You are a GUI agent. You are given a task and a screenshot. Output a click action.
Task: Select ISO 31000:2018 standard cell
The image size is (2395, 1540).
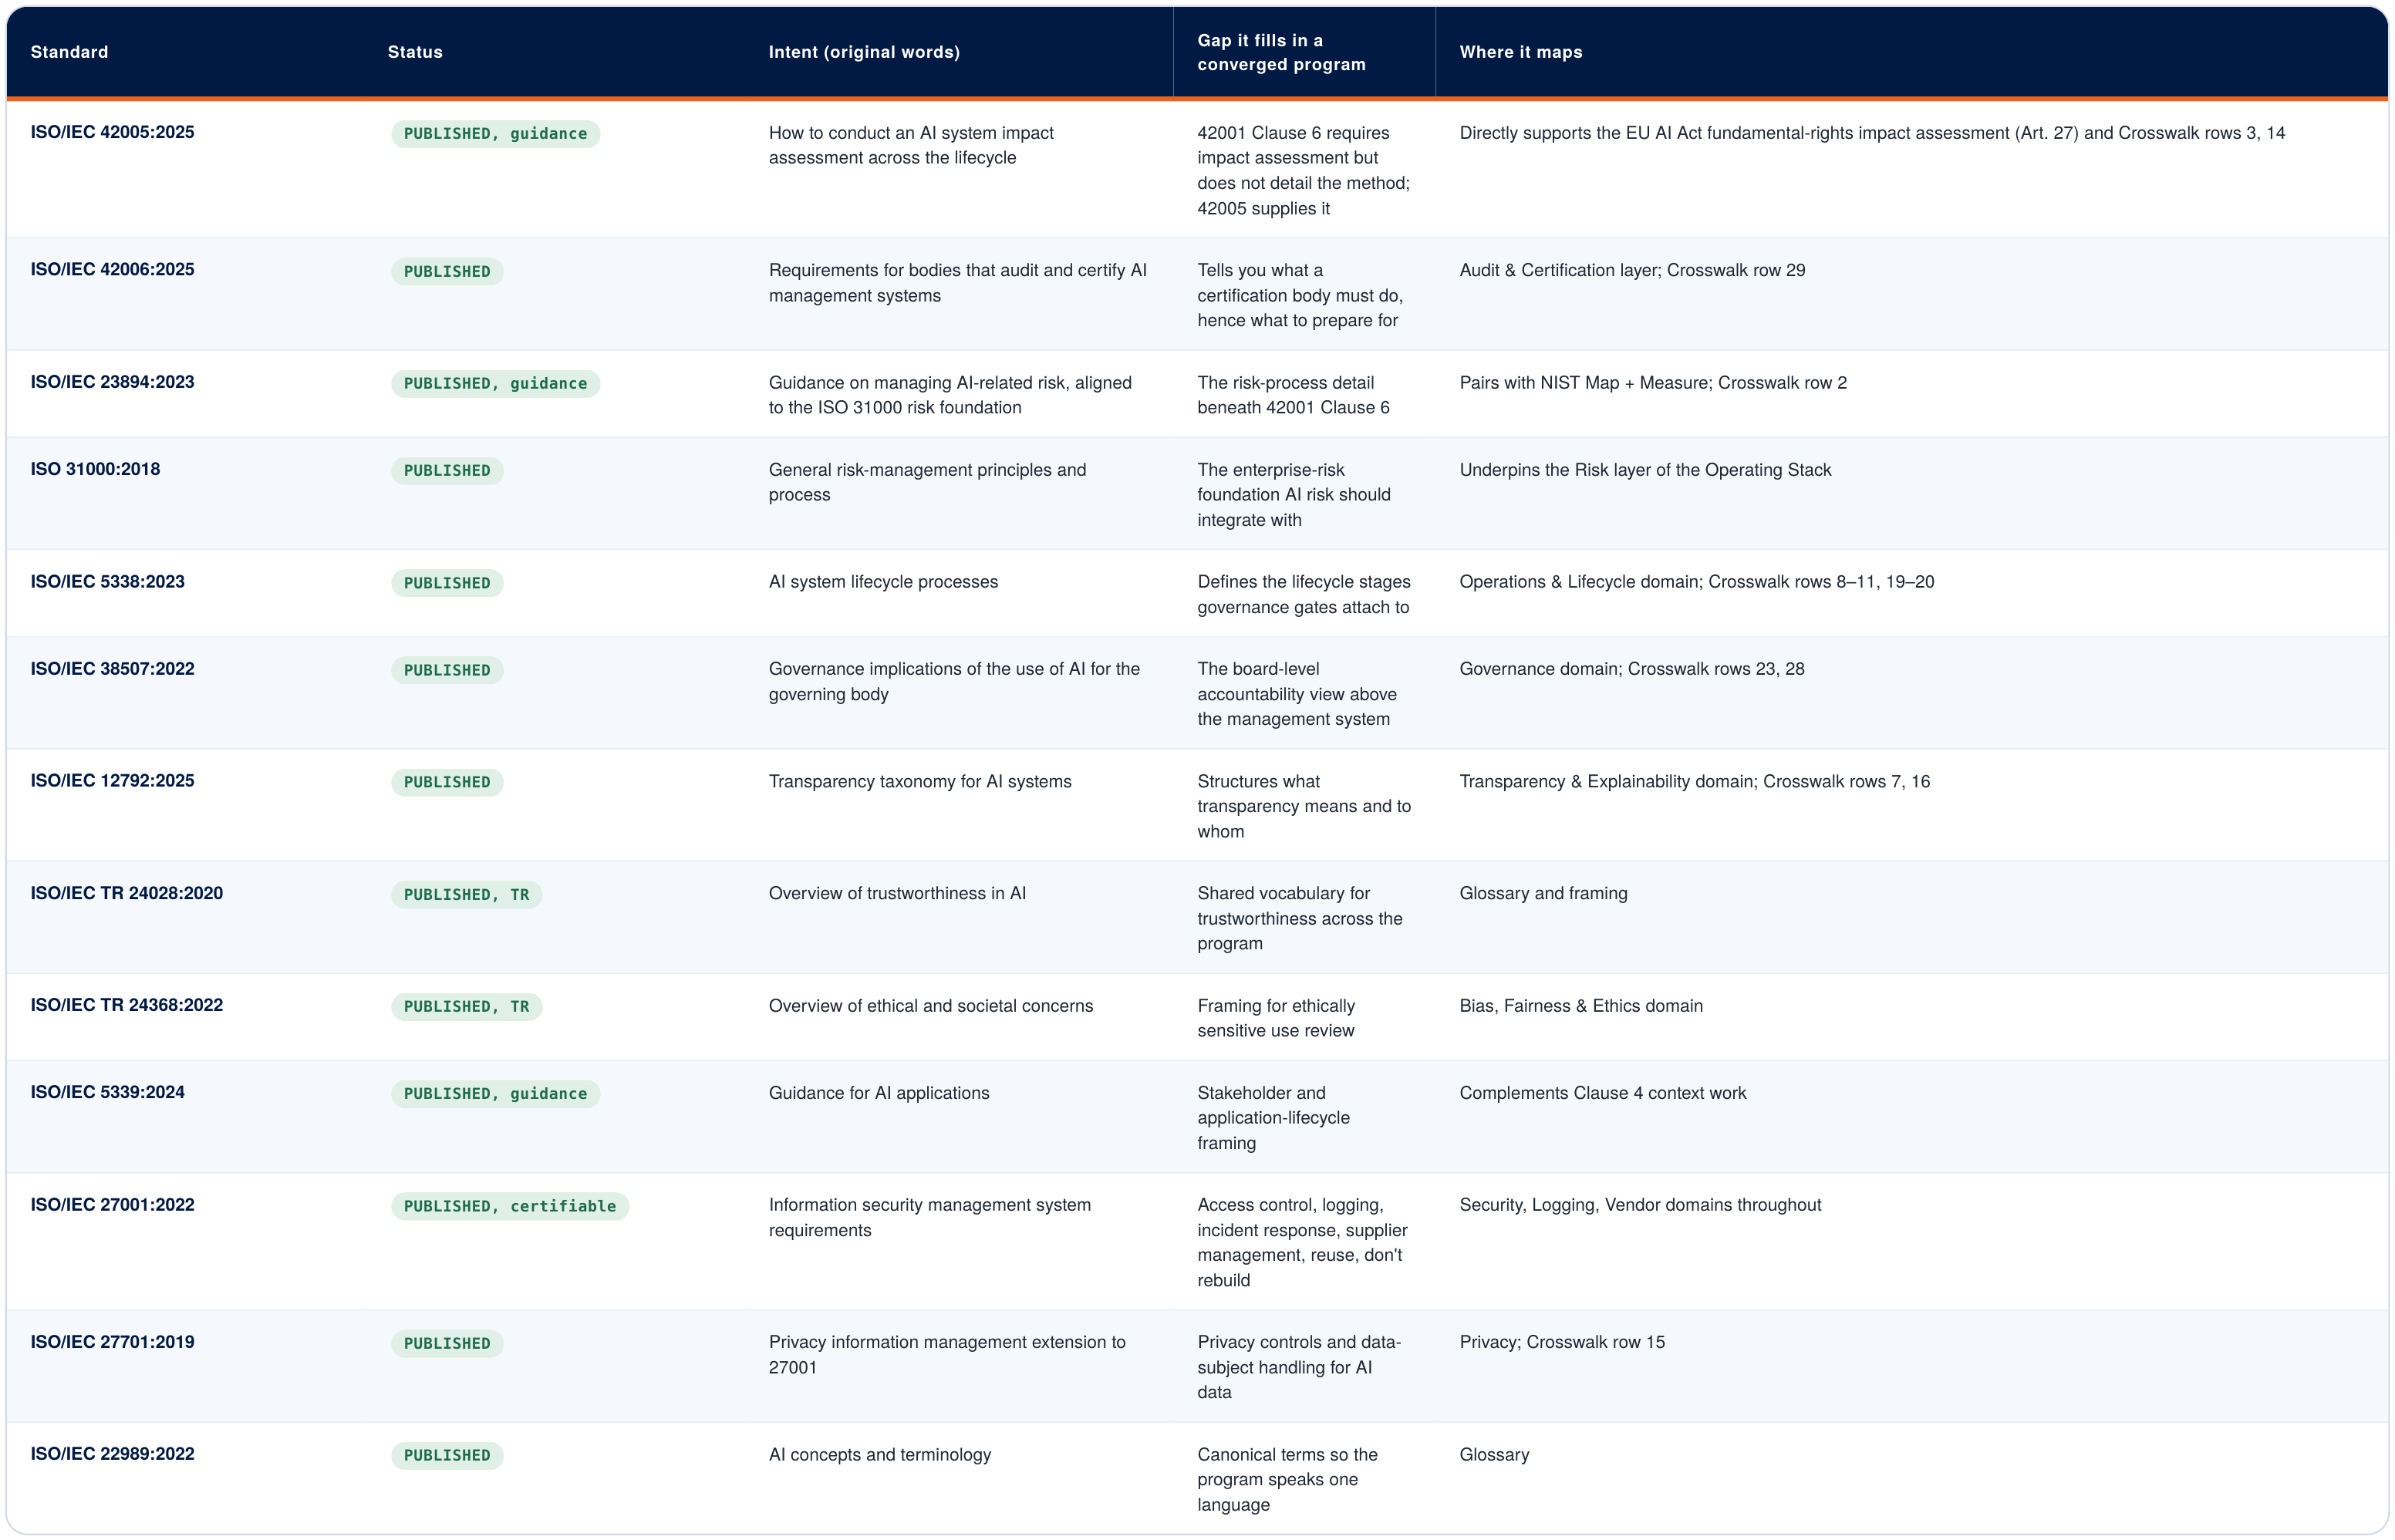tap(95, 469)
